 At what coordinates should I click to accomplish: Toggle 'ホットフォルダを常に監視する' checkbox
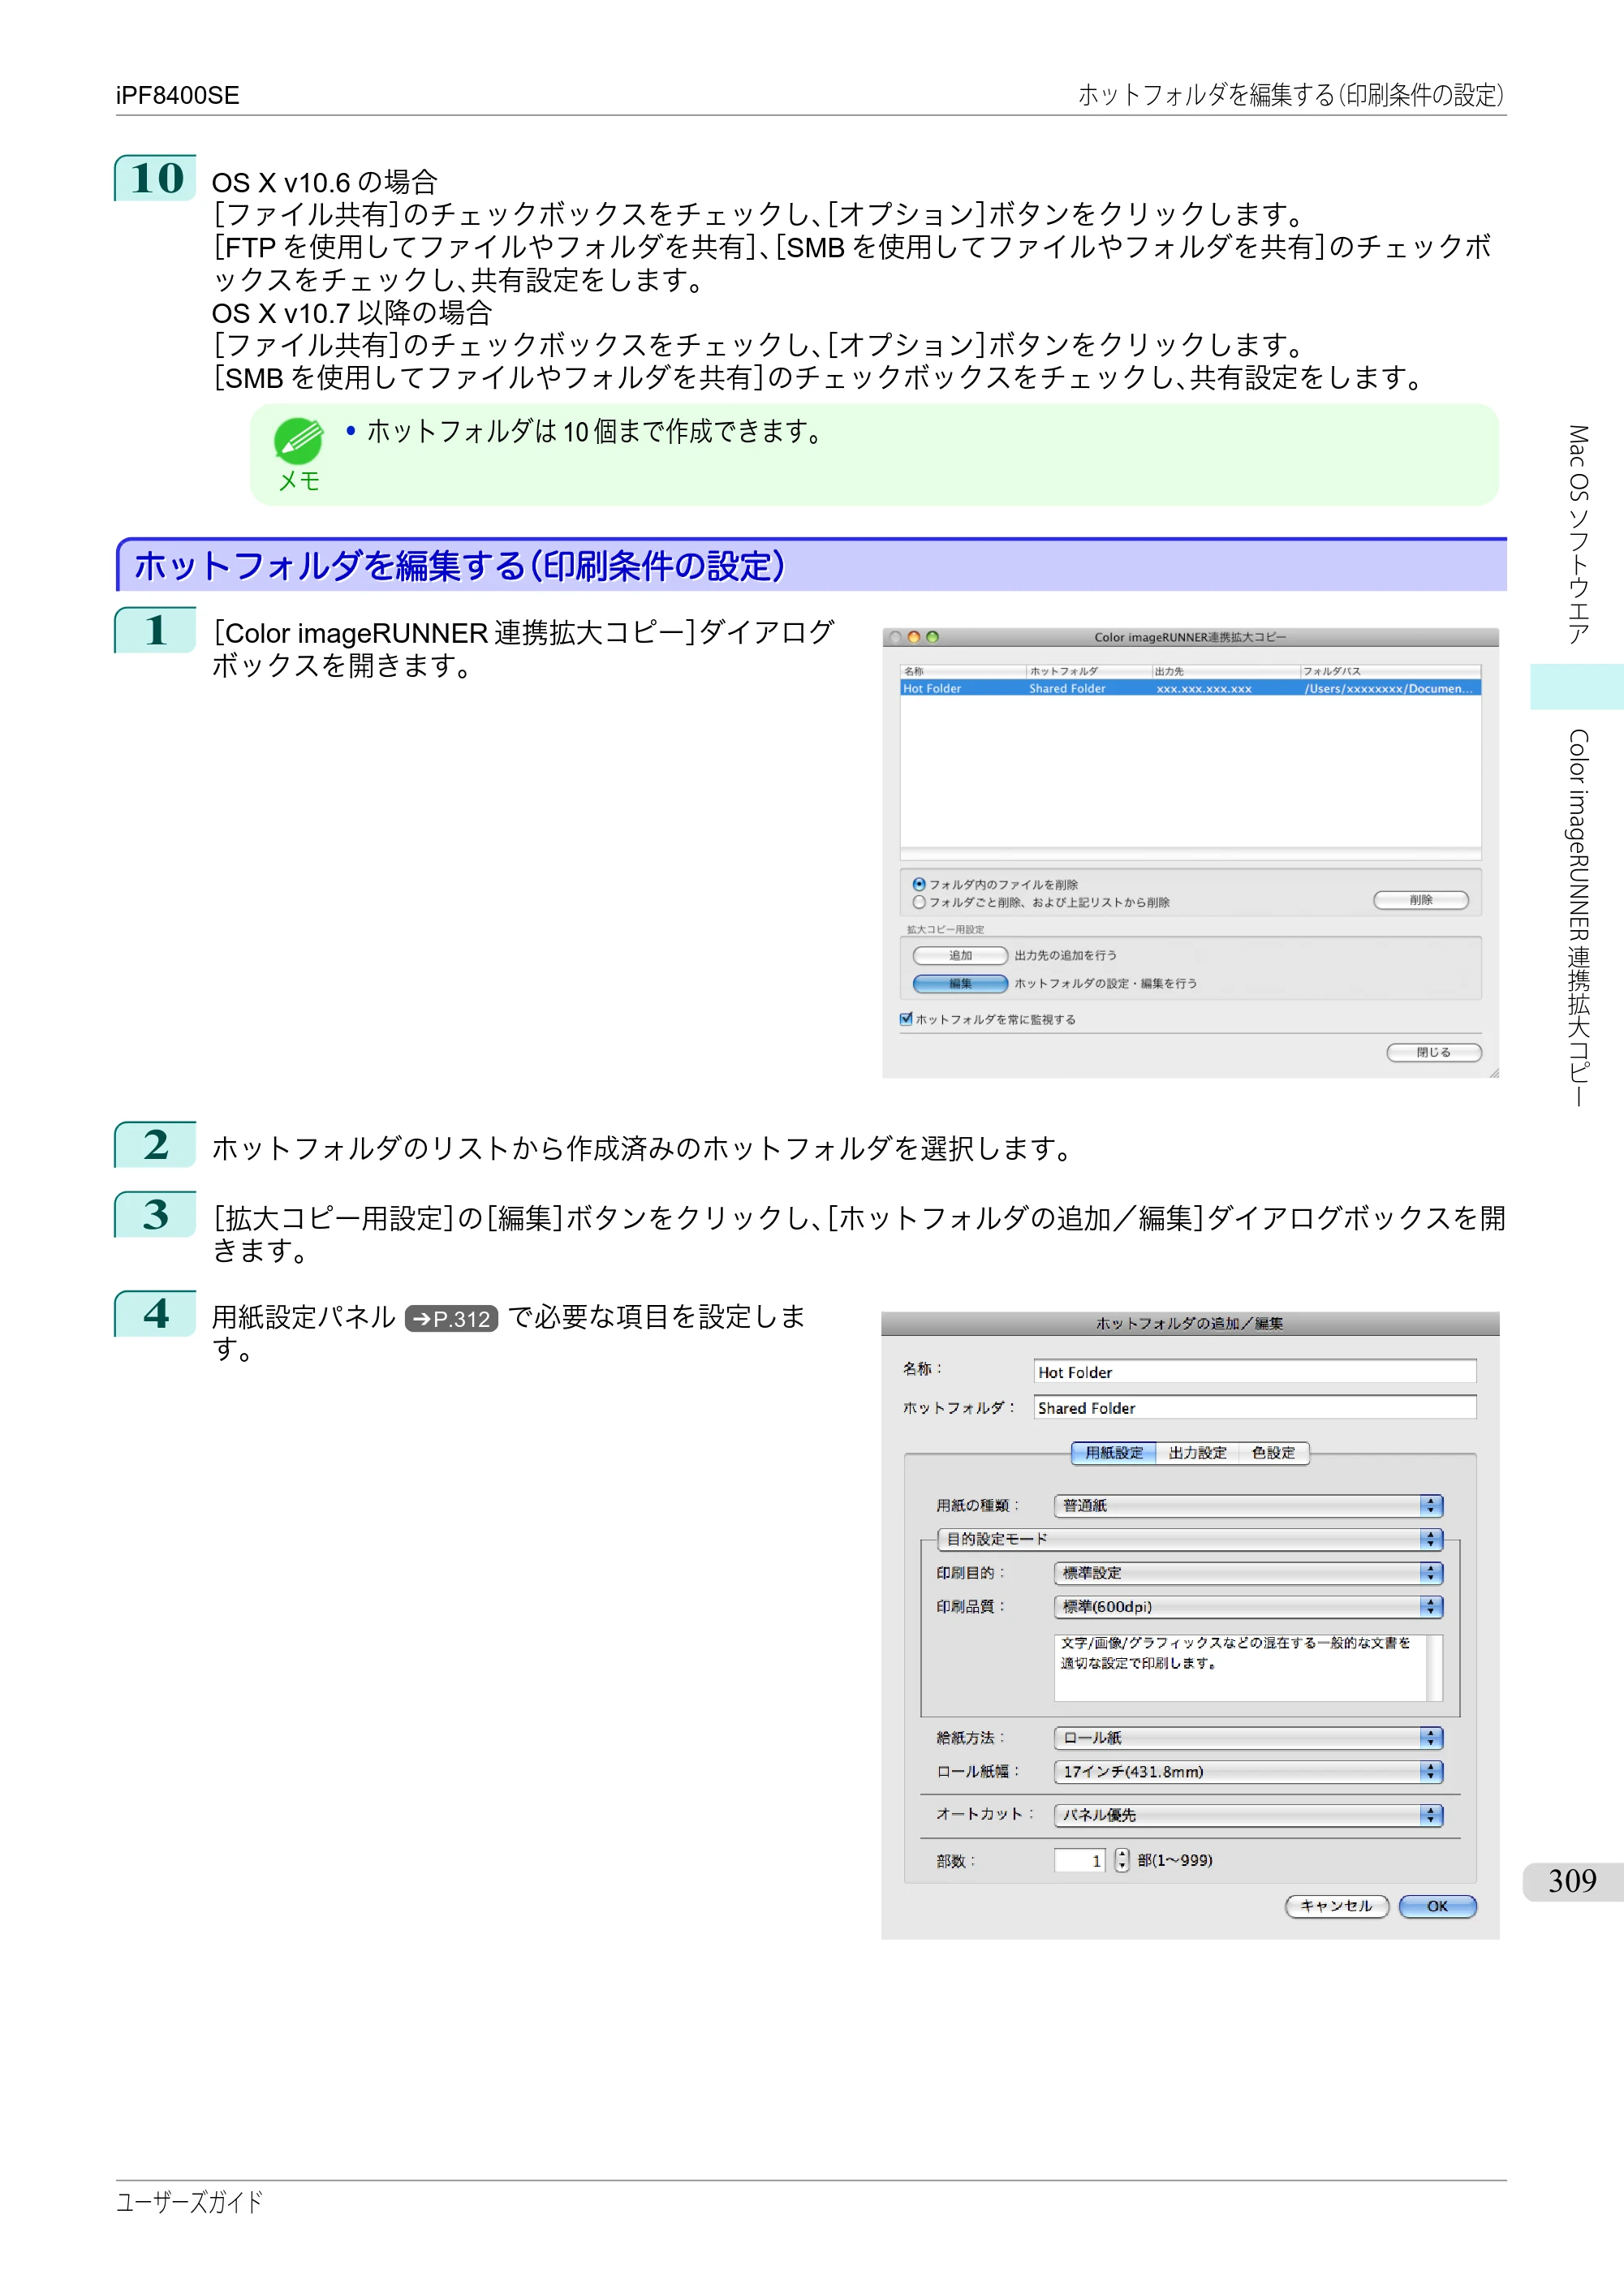tap(906, 1019)
